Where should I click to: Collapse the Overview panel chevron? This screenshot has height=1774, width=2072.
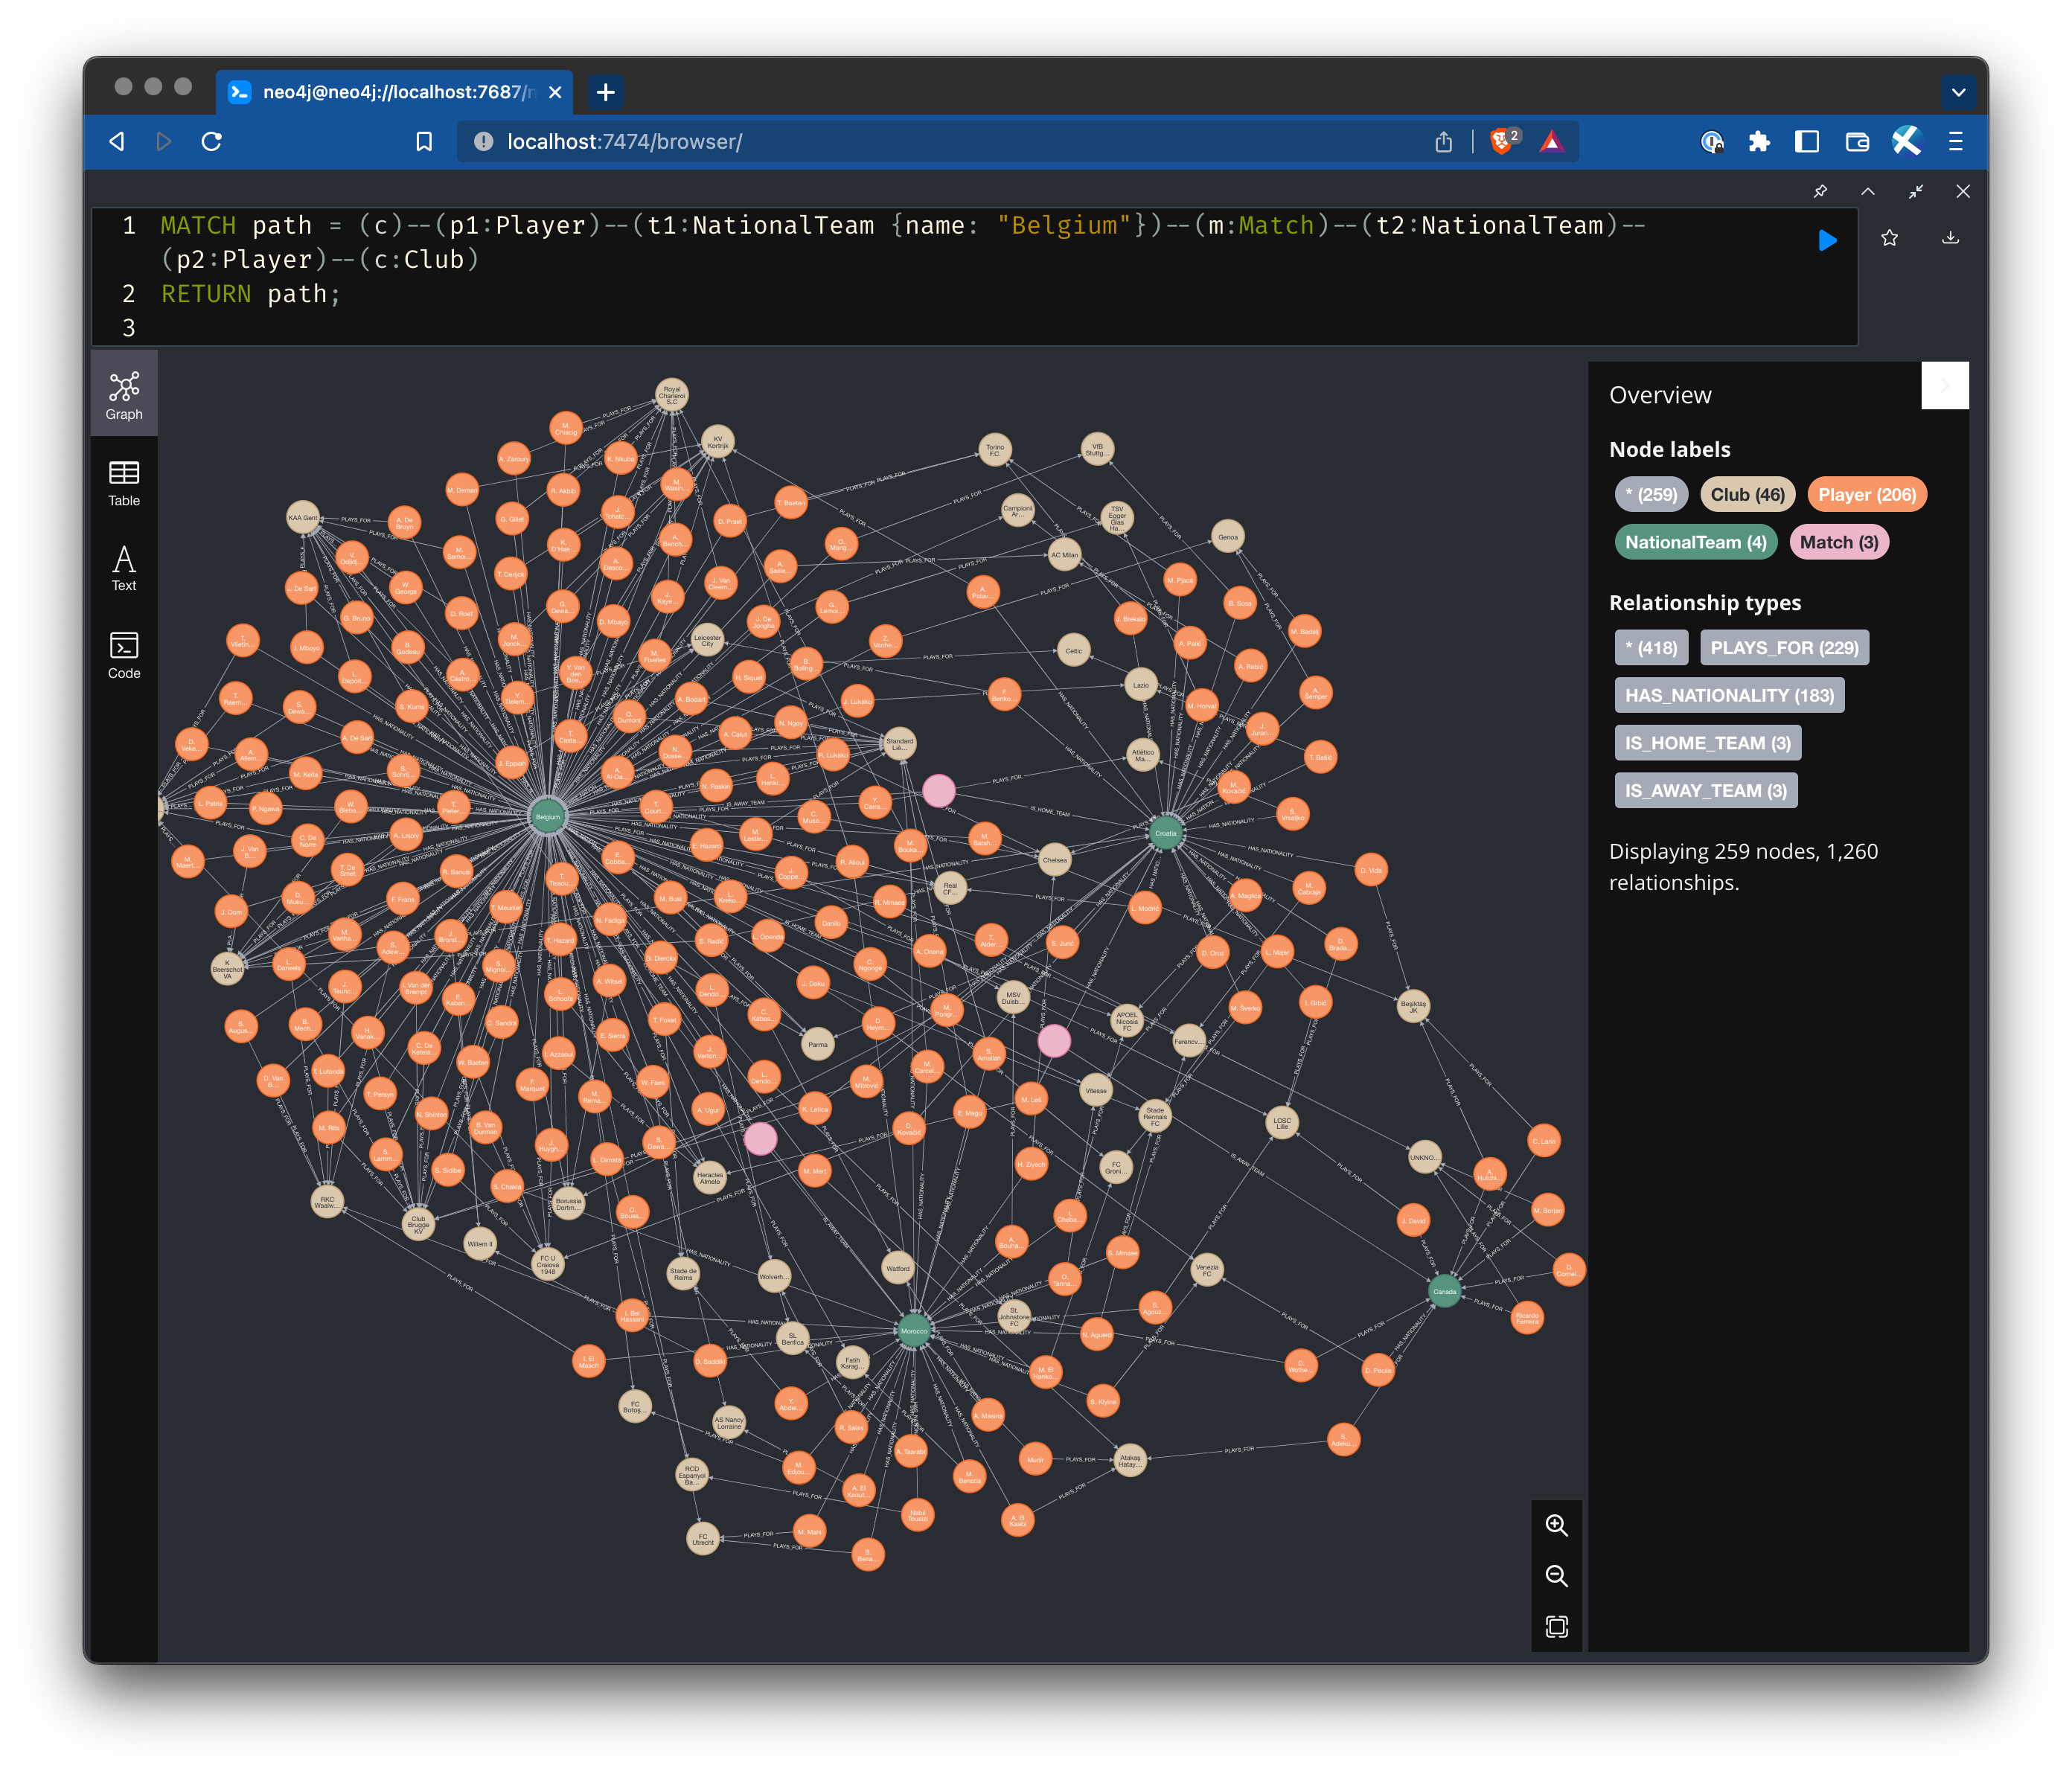point(1944,386)
